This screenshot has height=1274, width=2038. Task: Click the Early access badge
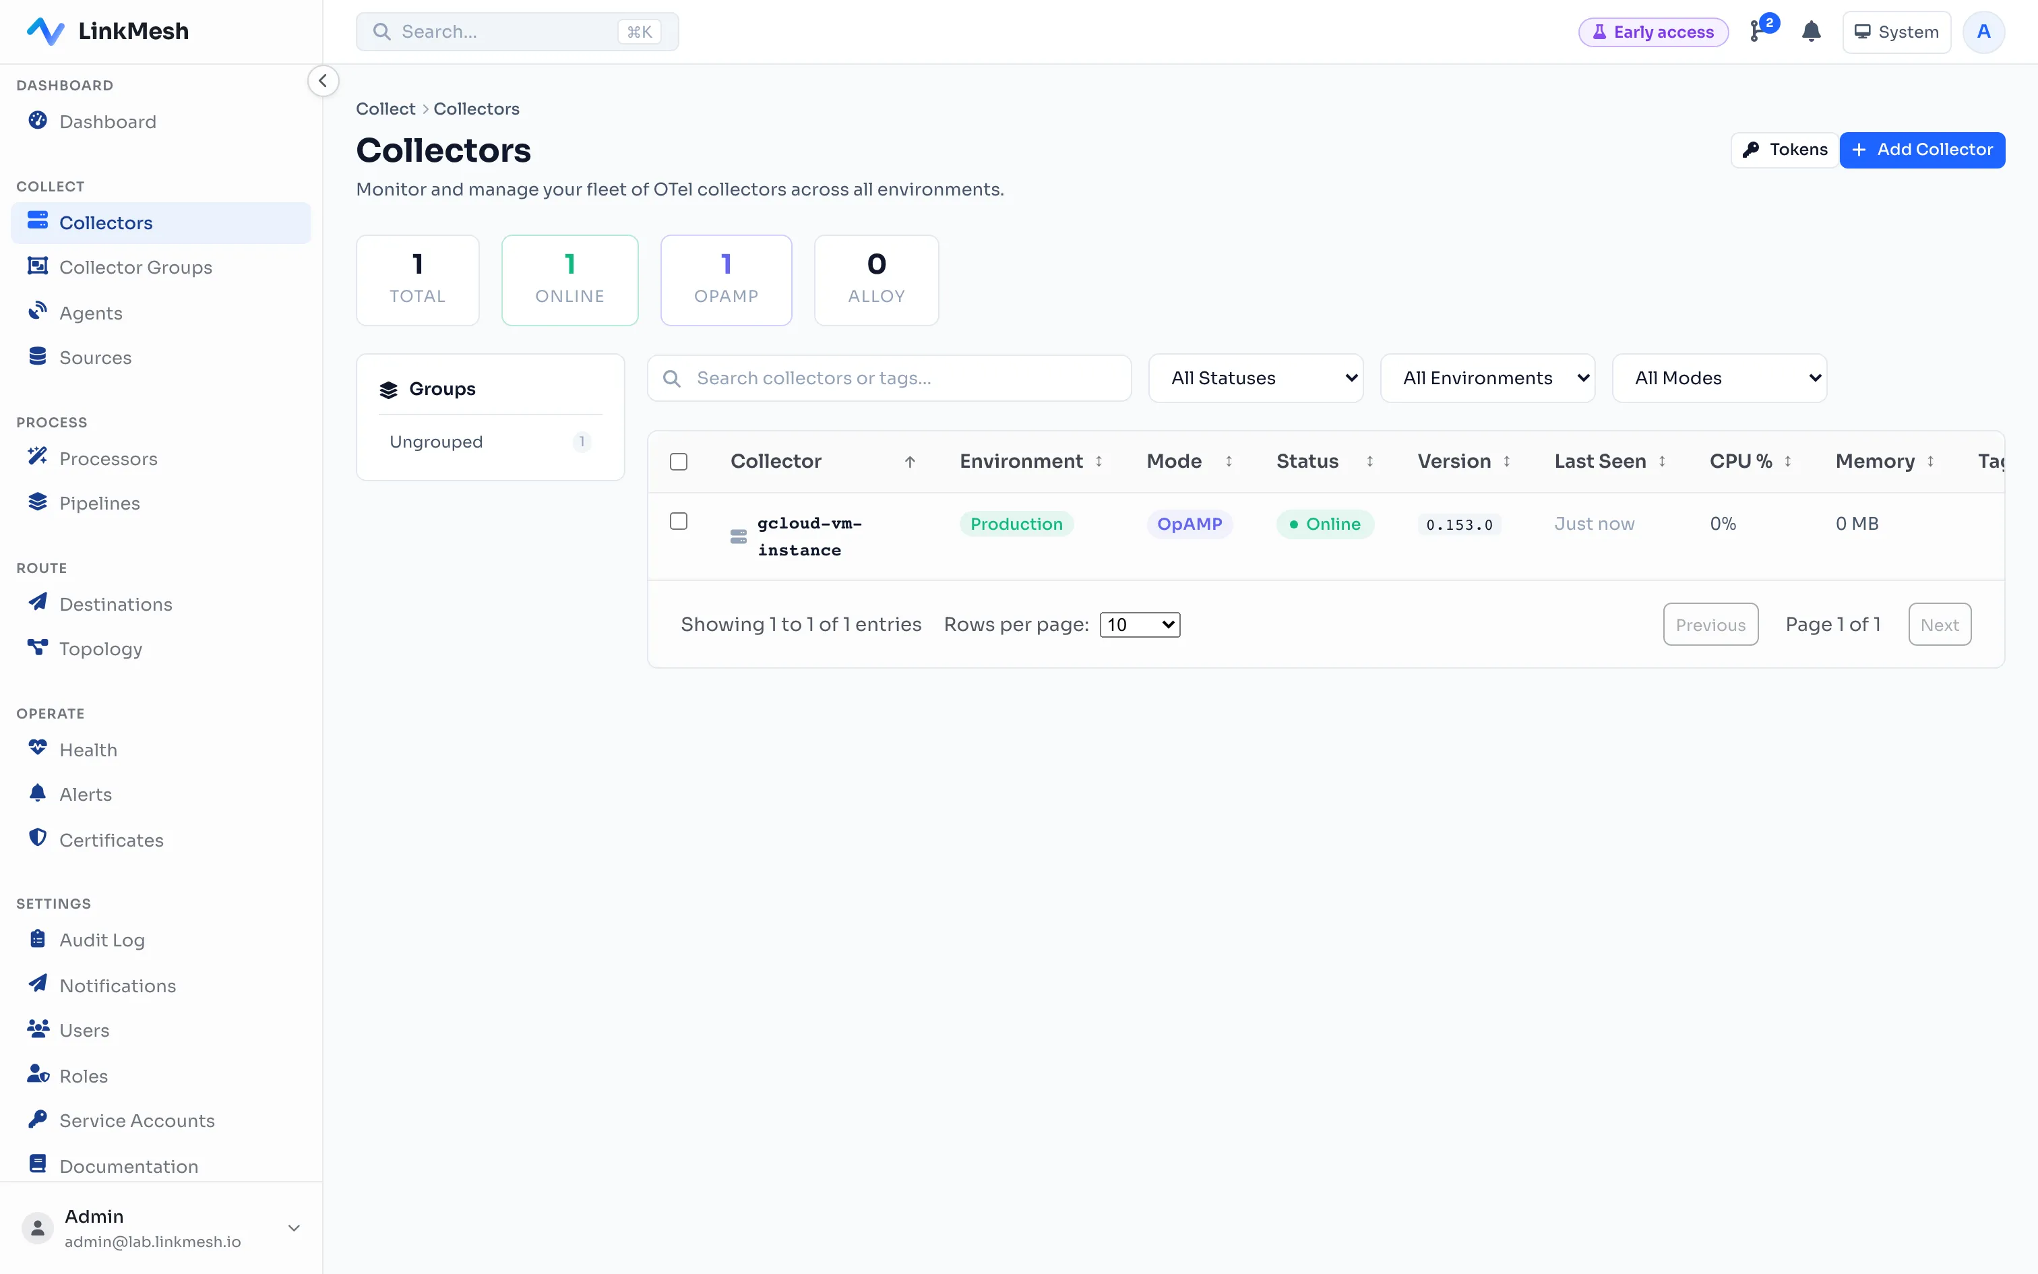pyautogui.click(x=1653, y=32)
